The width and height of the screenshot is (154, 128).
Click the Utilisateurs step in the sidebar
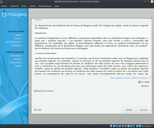[16, 56]
